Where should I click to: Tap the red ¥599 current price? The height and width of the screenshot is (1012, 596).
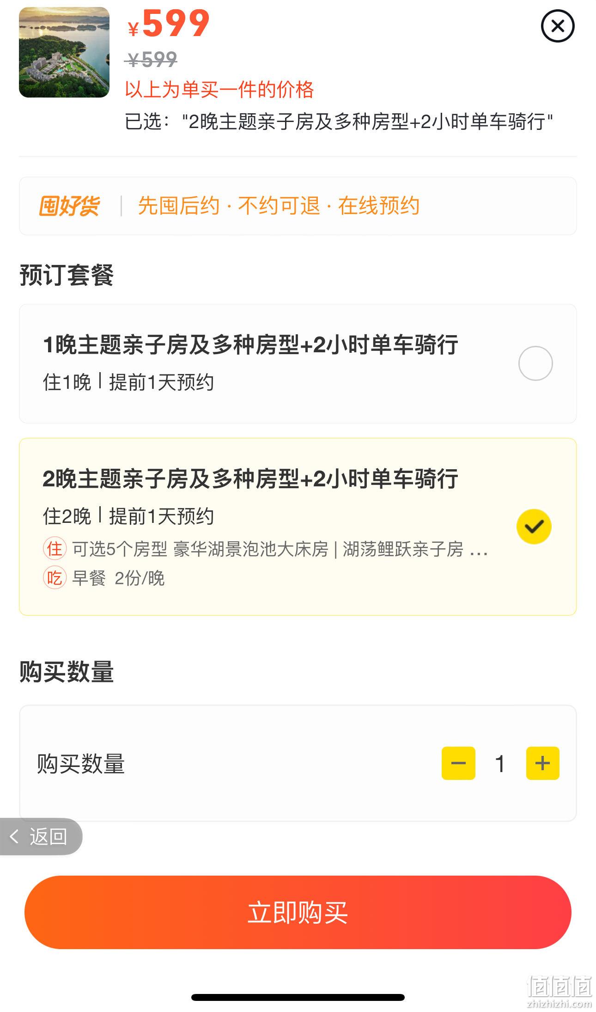pyautogui.click(x=169, y=23)
